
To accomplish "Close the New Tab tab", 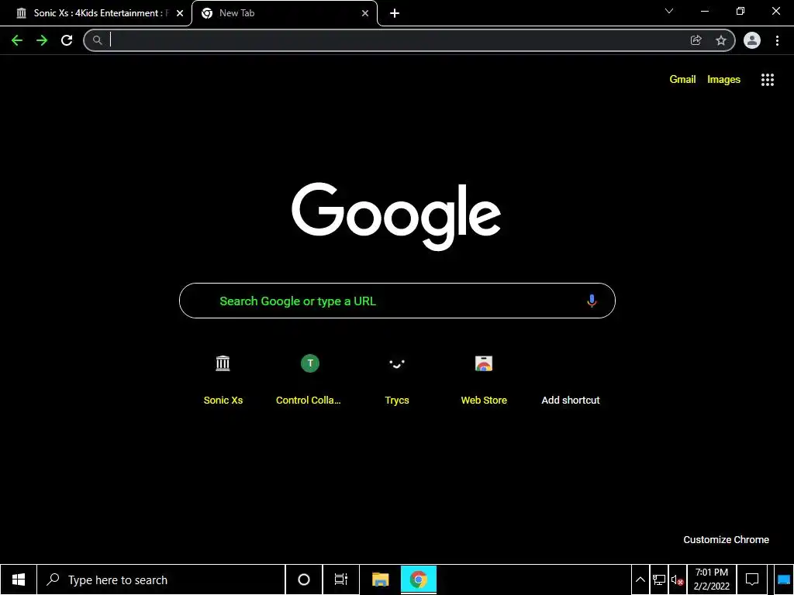I will point(365,13).
